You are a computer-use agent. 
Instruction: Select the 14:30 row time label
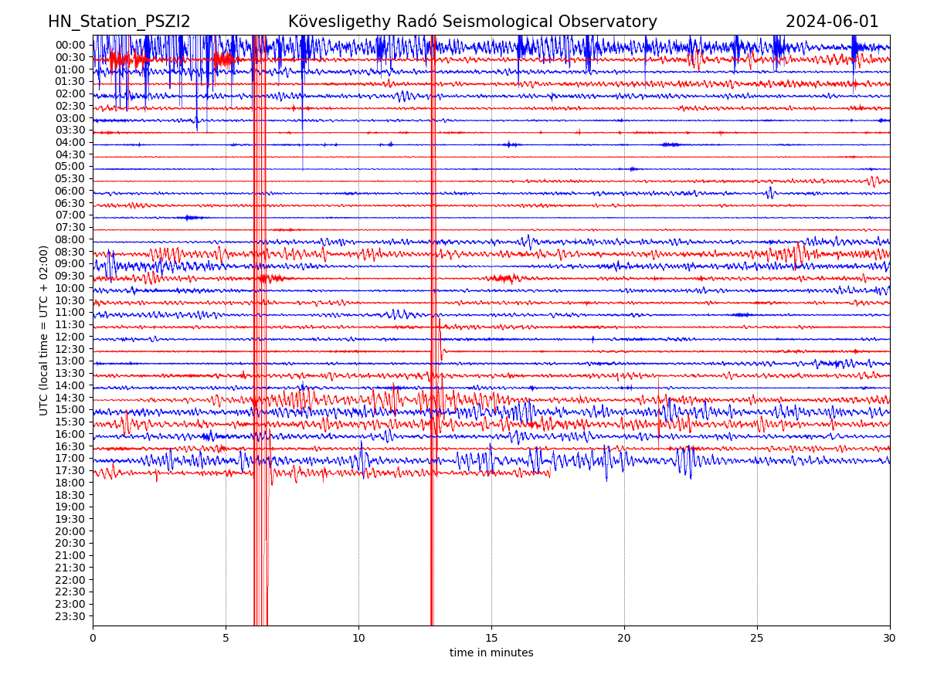(x=70, y=398)
